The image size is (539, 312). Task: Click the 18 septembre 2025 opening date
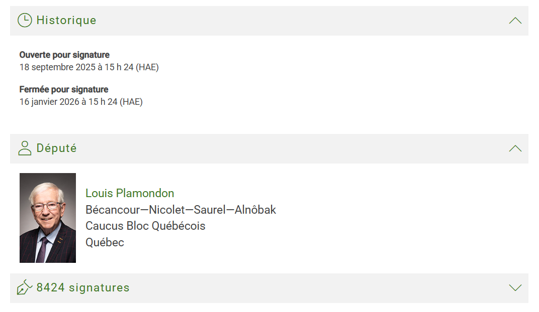pyautogui.click(x=89, y=67)
